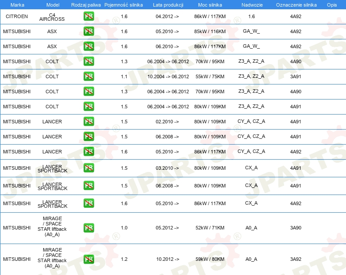Select the Rodzaj paliwa column header
Viewport: 346px width, 275px height.
click(x=86, y=5)
